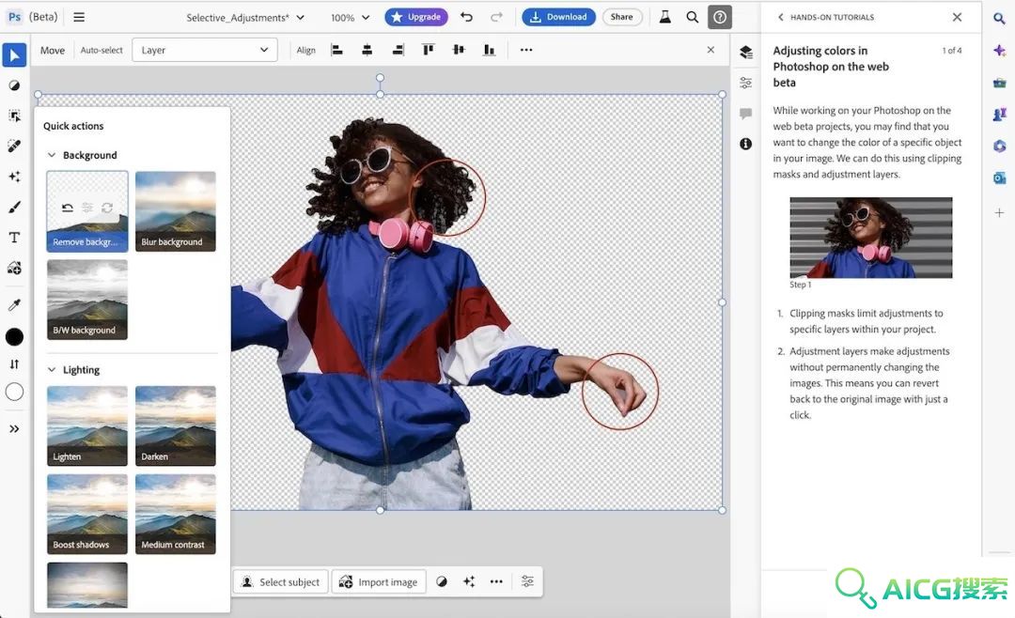Undo the last action
Viewport: 1015px width, 618px height.
(x=467, y=17)
